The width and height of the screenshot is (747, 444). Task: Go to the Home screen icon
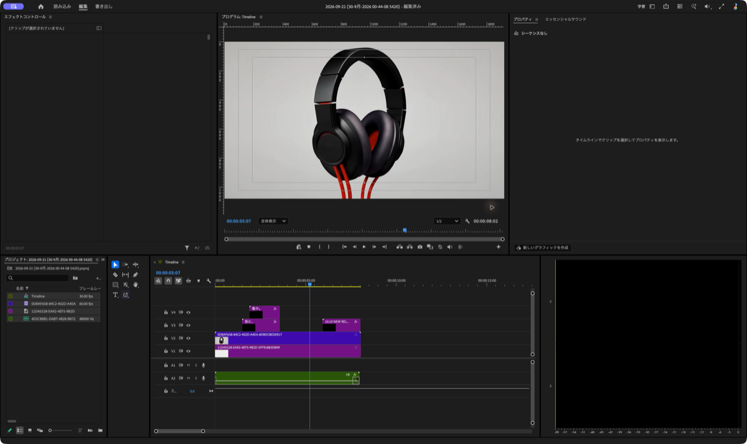click(41, 6)
